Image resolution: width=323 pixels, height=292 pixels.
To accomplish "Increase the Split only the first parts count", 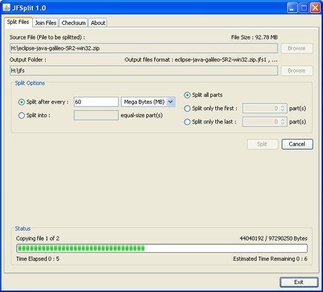I will 283,106.
